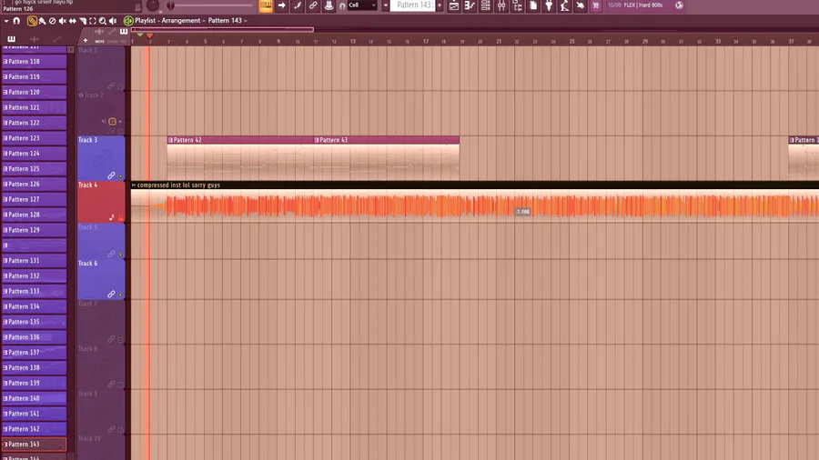The width and height of the screenshot is (819, 460).
Task: Open the project file icon
Action: (x=532, y=5)
